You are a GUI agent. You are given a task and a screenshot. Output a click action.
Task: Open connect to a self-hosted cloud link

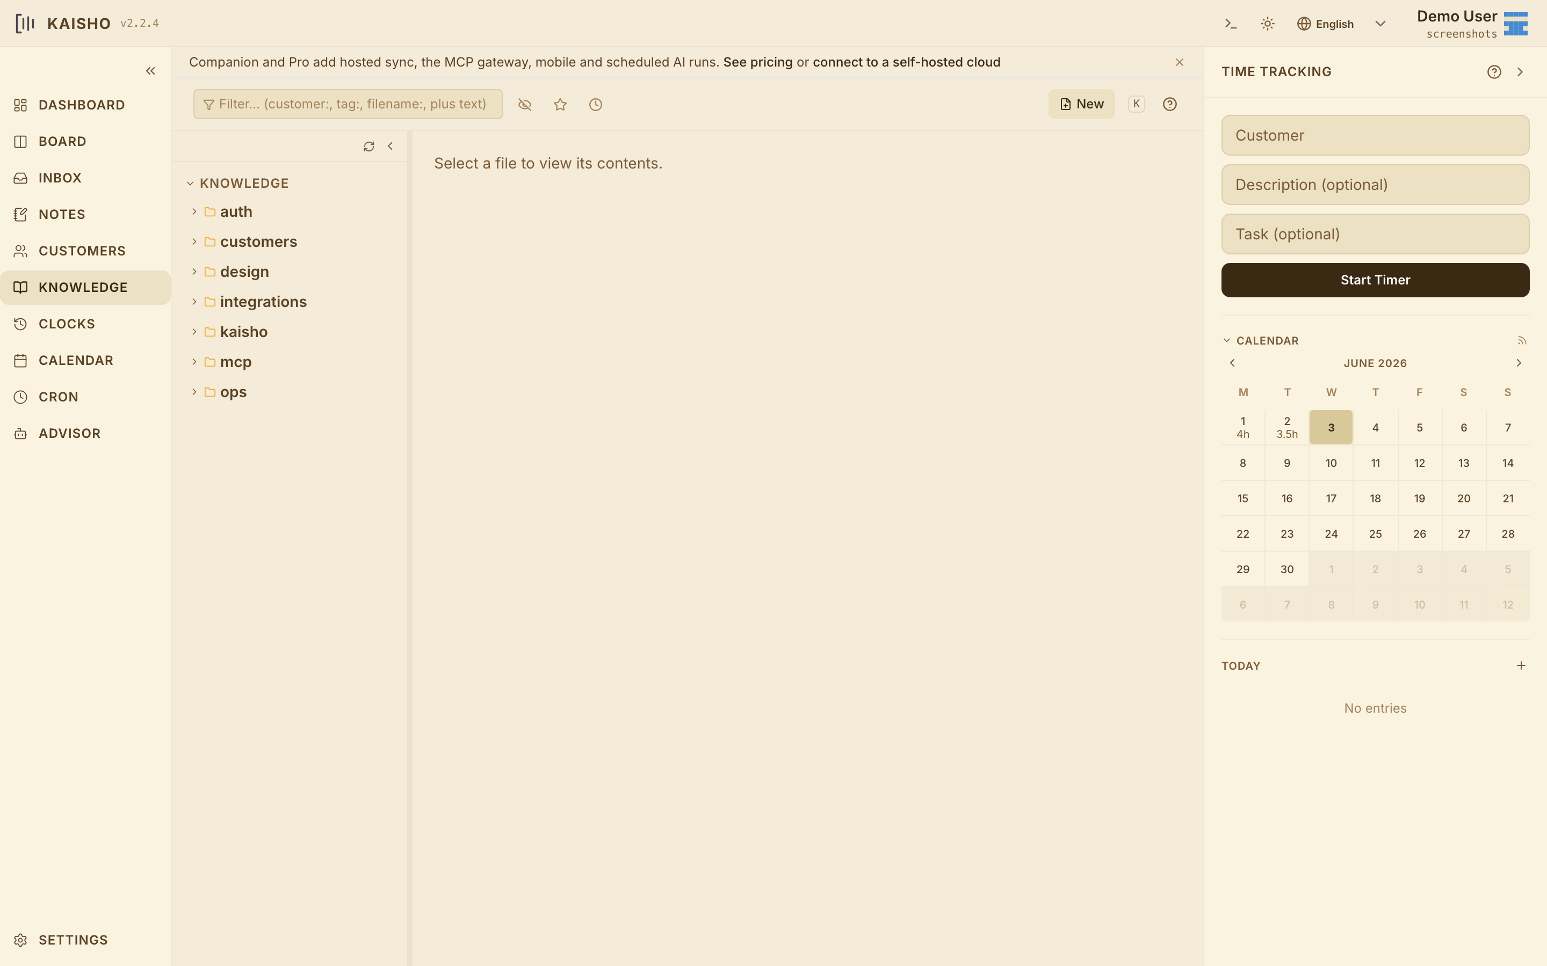[907, 62]
